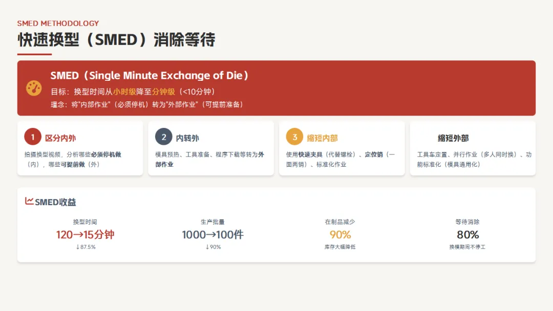Click the 缩短内部 orange heading

point(322,138)
